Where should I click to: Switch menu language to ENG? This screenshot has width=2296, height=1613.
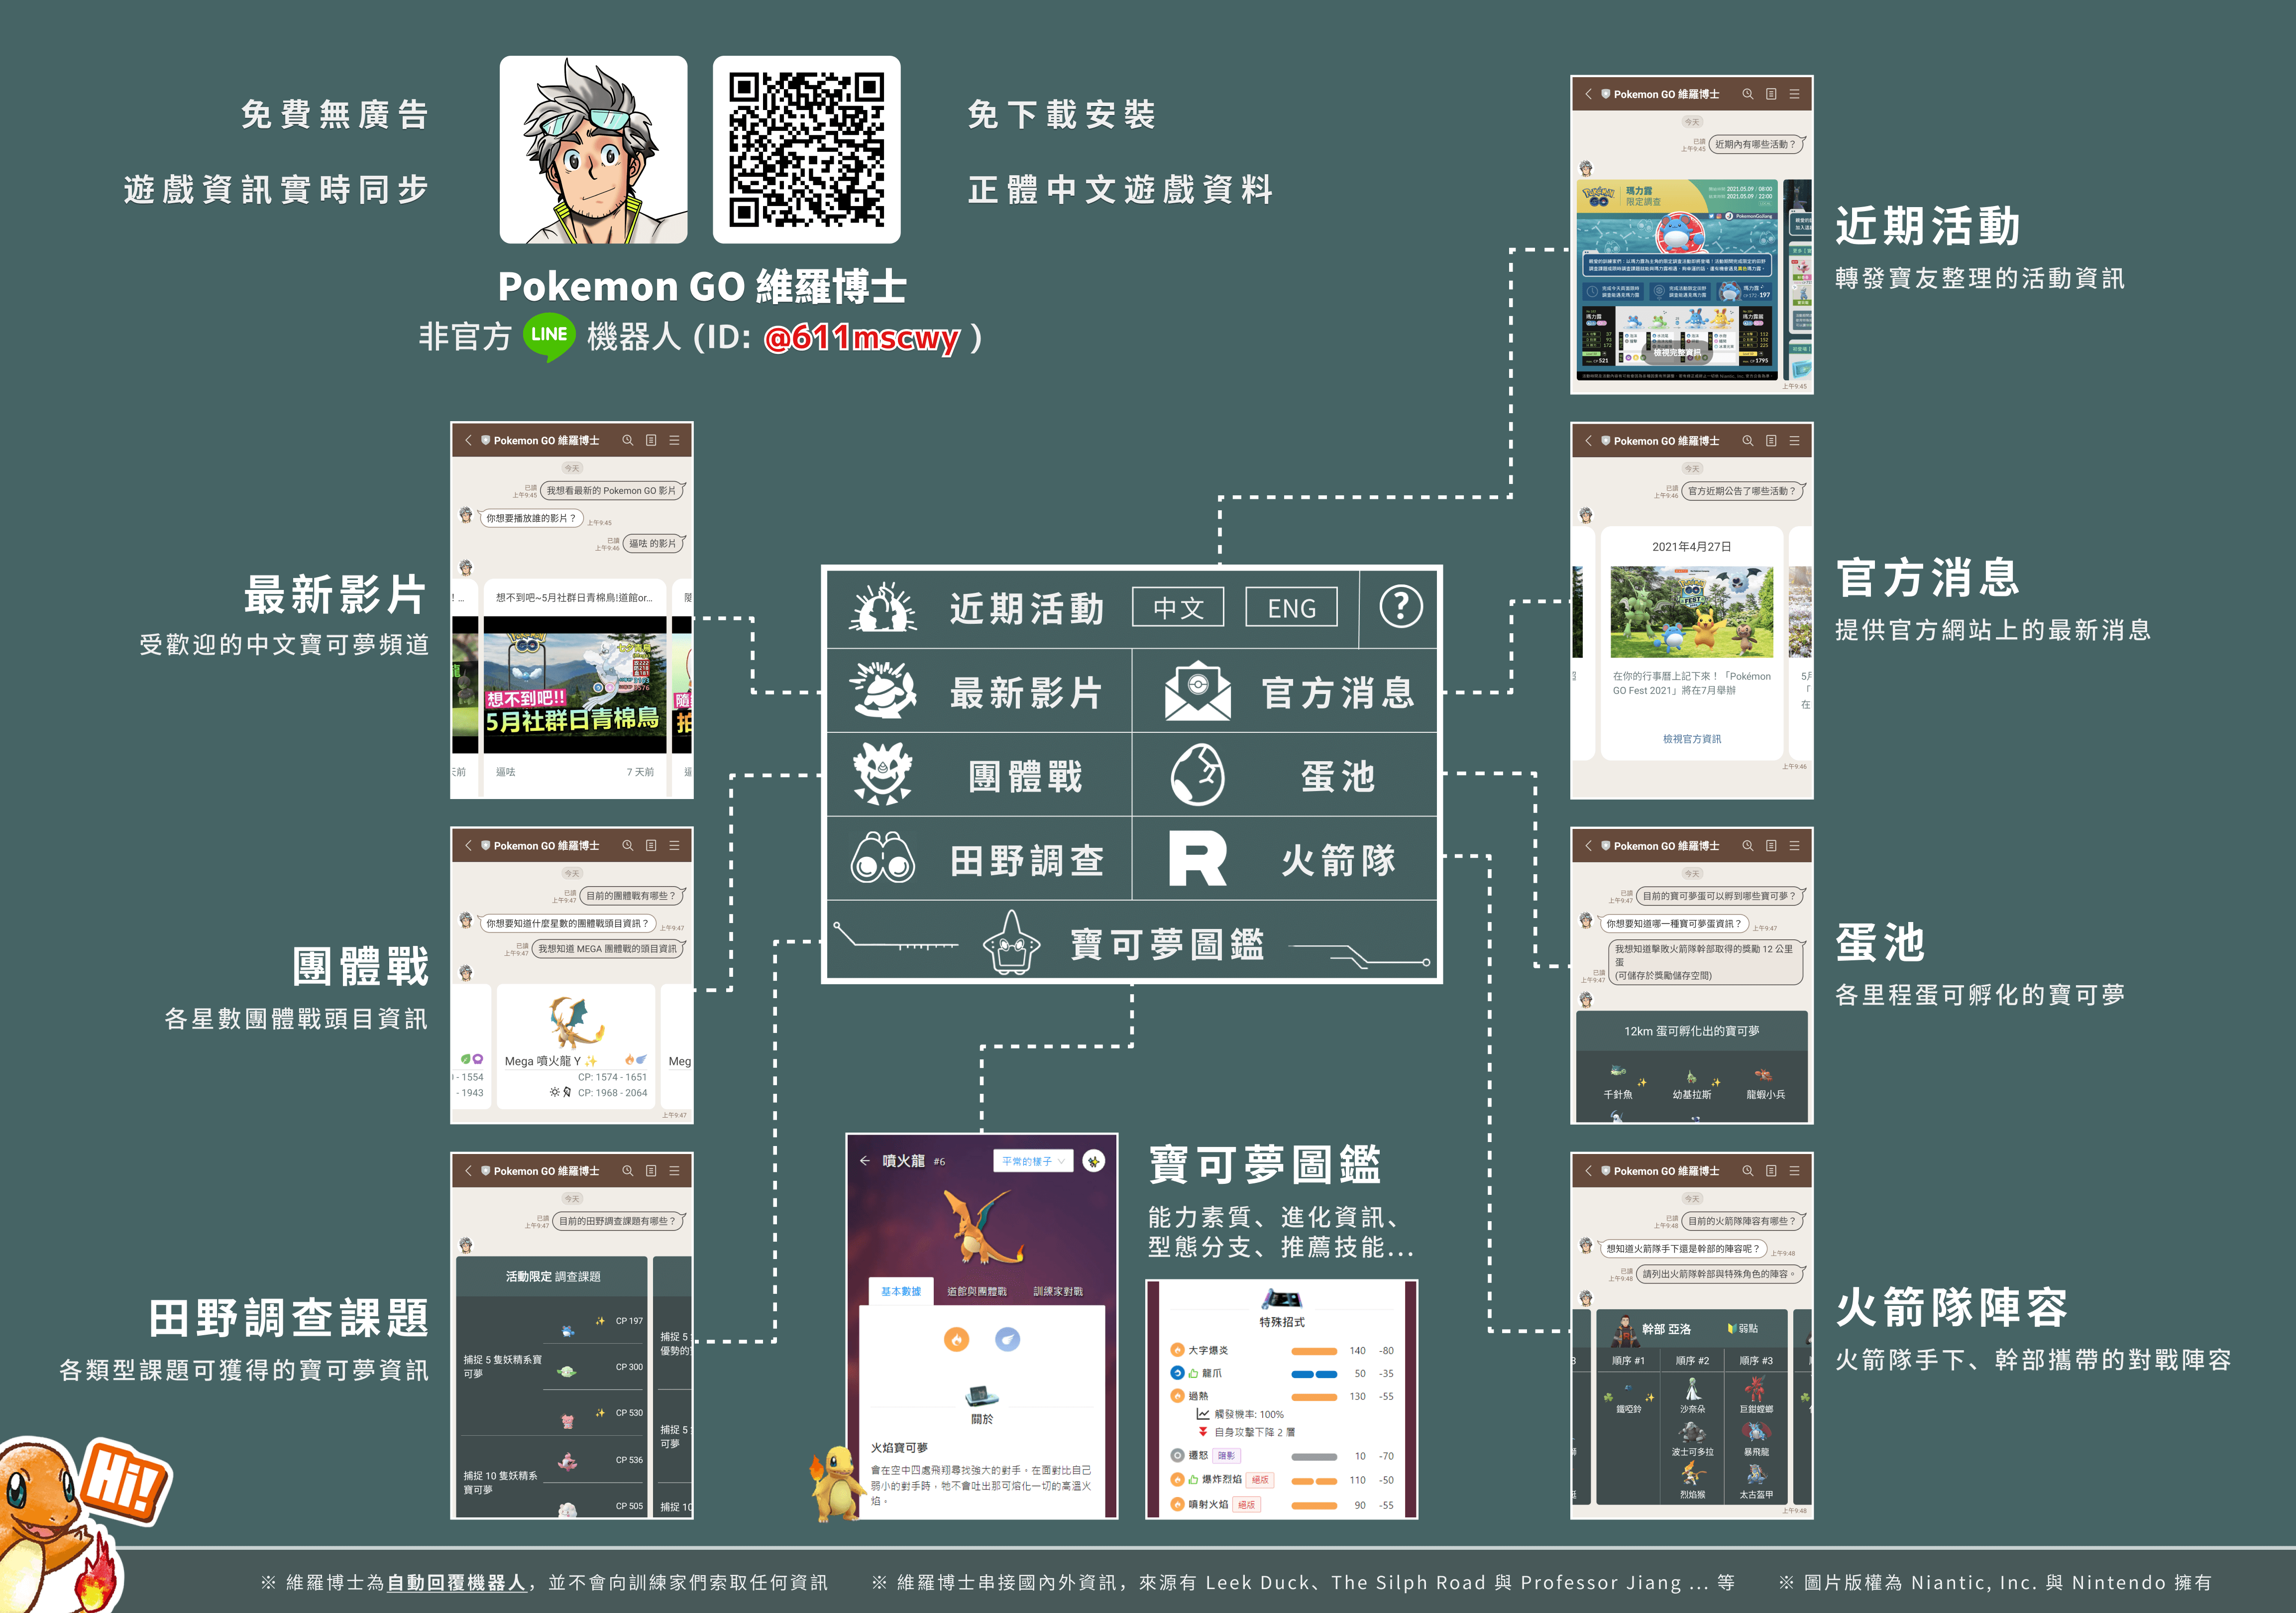point(1291,608)
